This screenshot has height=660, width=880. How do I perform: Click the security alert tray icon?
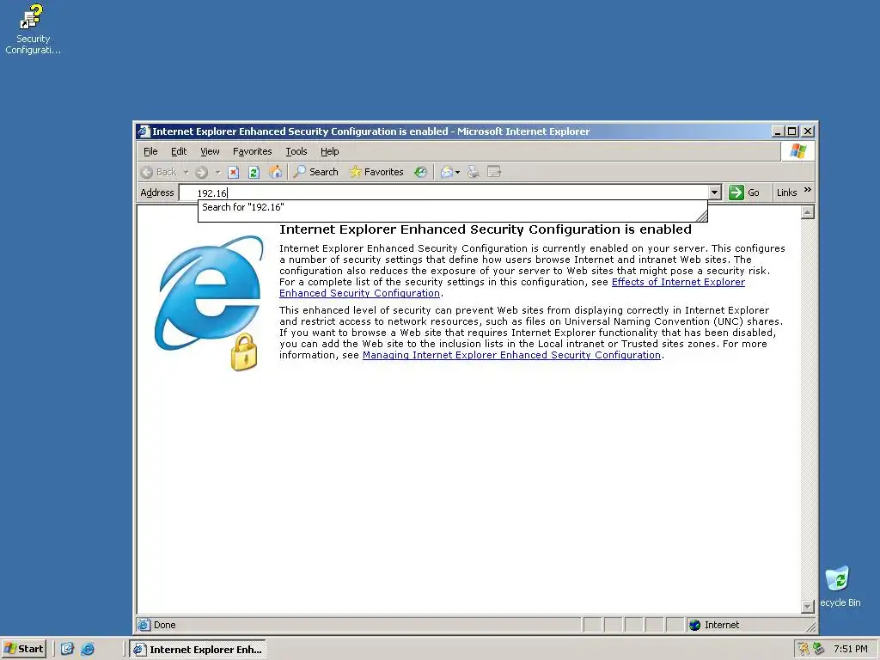(x=804, y=649)
